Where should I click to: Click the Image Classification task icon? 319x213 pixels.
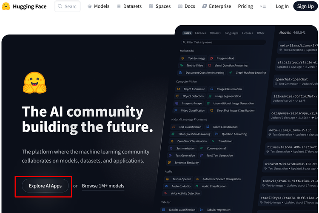[x=211, y=89]
